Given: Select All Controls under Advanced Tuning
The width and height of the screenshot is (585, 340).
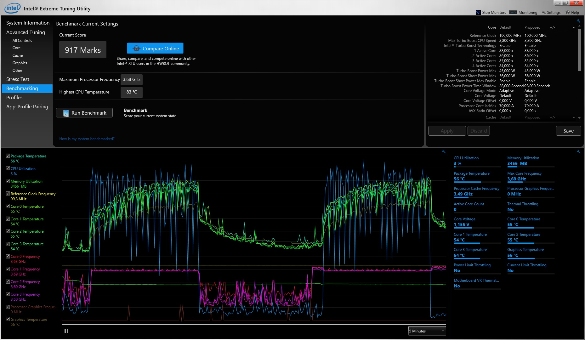Looking at the screenshot, I should (x=22, y=41).
